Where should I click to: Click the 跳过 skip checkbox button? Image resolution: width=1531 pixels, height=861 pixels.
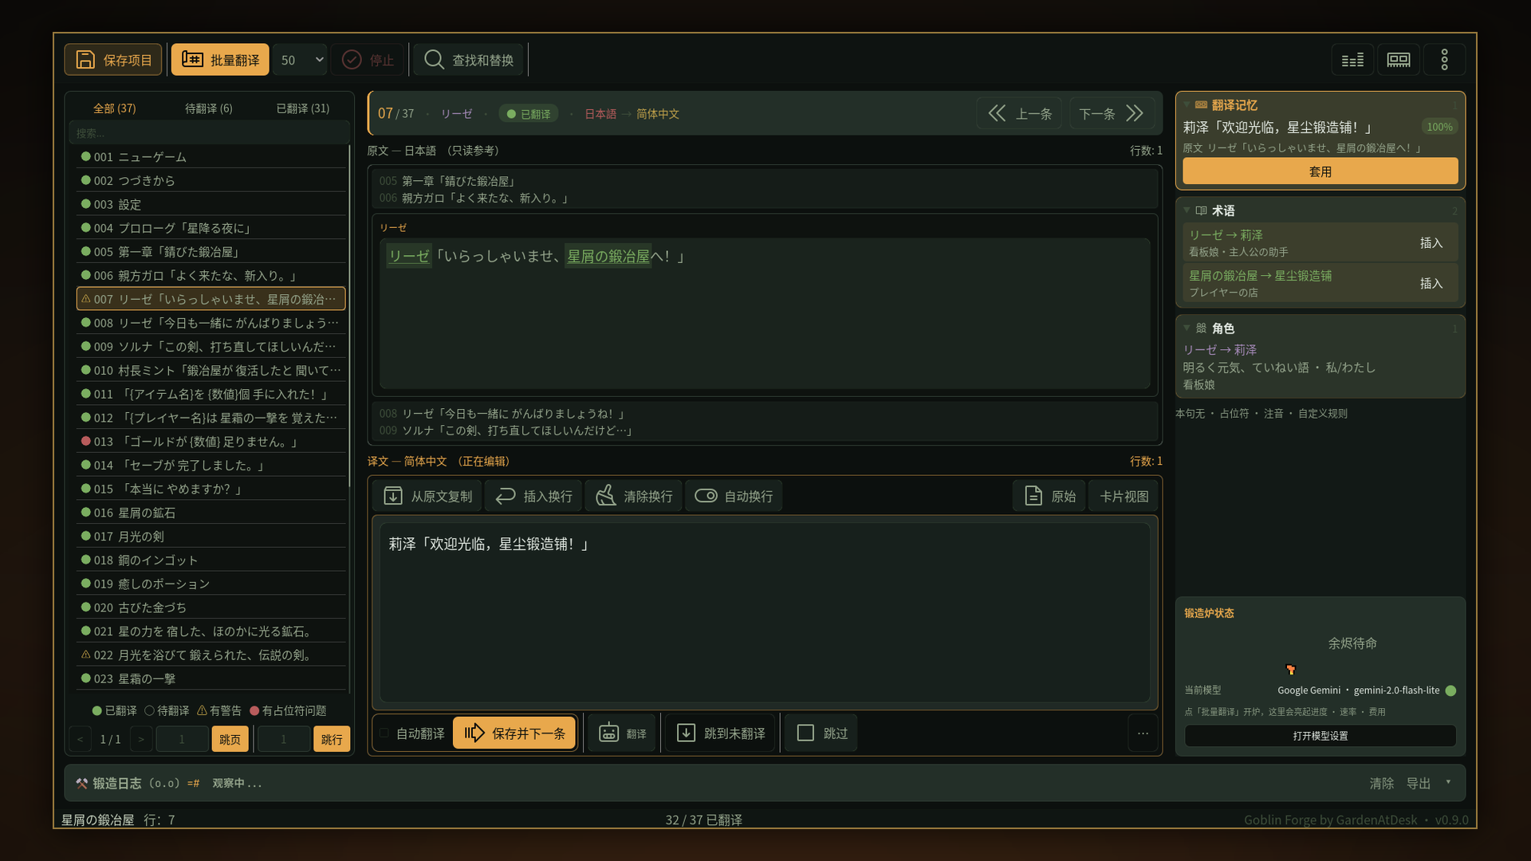tap(821, 733)
